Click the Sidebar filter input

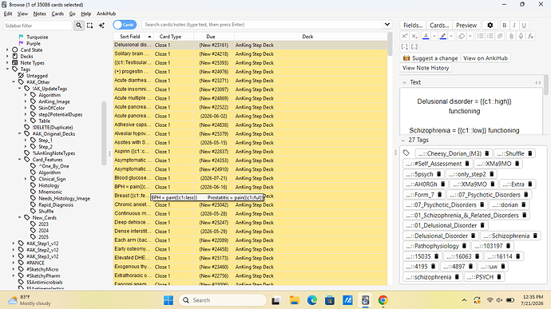pos(38,26)
